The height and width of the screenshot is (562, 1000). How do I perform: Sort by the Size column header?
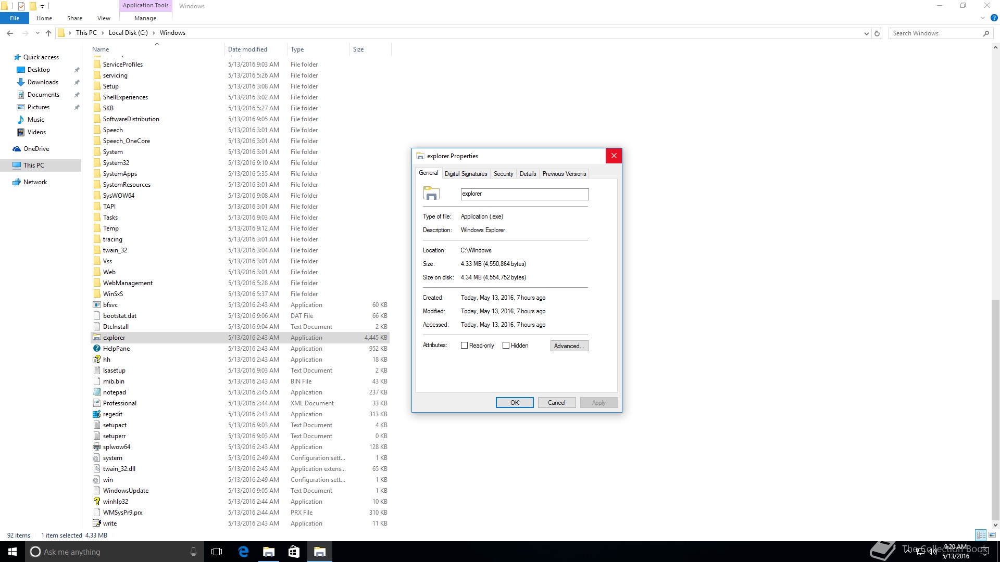point(370,49)
